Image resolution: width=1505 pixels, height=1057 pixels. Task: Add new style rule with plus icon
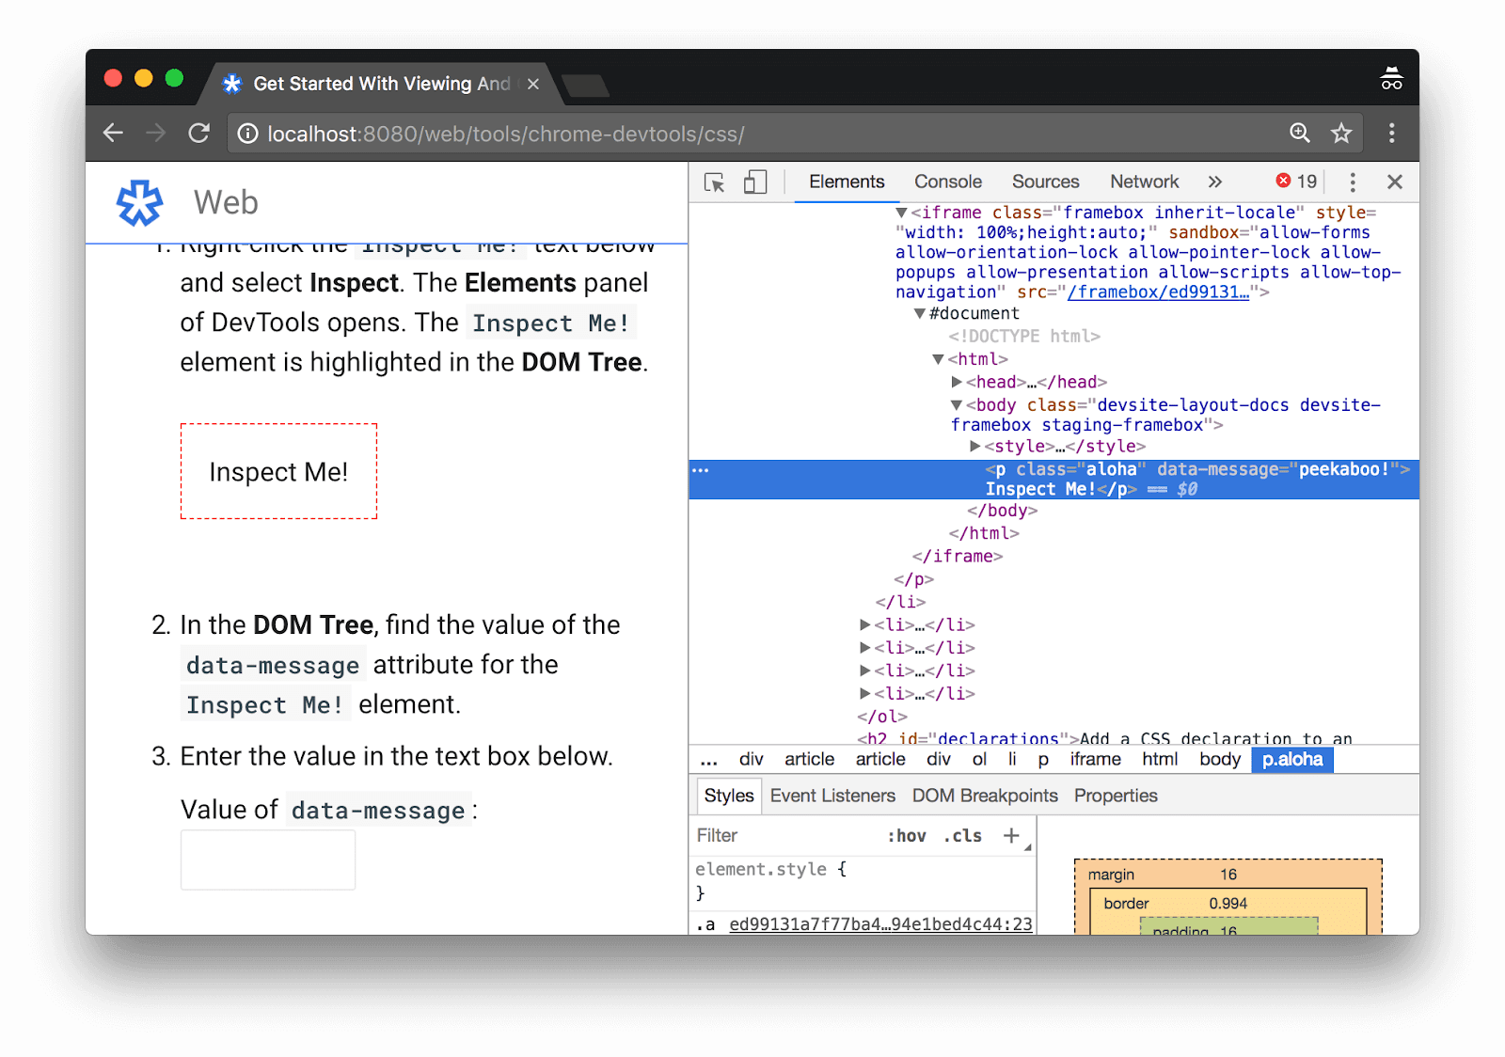pos(1011,835)
